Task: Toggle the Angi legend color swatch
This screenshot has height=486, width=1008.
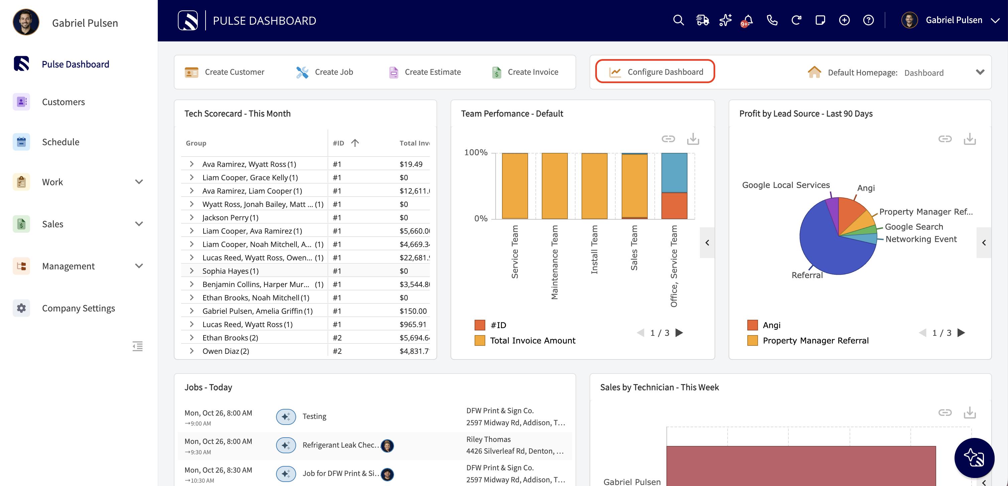Action: coord(752,325)
